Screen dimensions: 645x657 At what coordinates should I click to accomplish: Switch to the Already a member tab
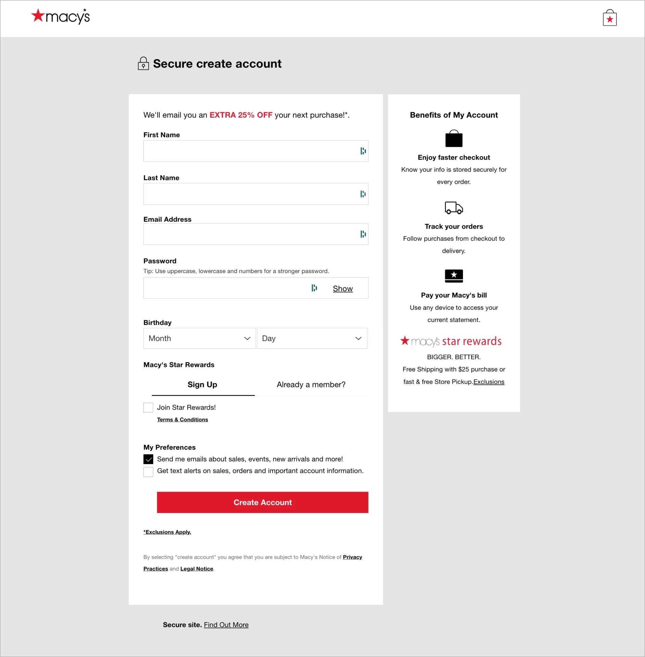pos(311,384)
